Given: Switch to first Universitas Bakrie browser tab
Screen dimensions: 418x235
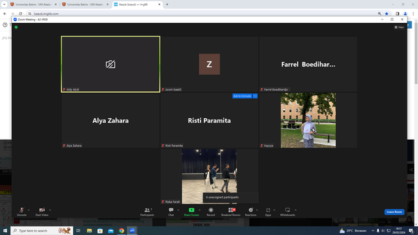Looking at the screenshot, I should click(33, 5).
